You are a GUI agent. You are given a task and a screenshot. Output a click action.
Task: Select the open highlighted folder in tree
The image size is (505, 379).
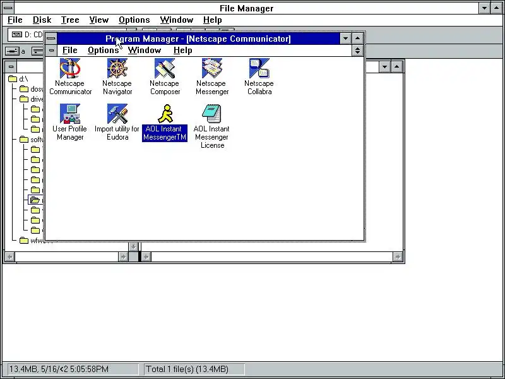(35, 200)
